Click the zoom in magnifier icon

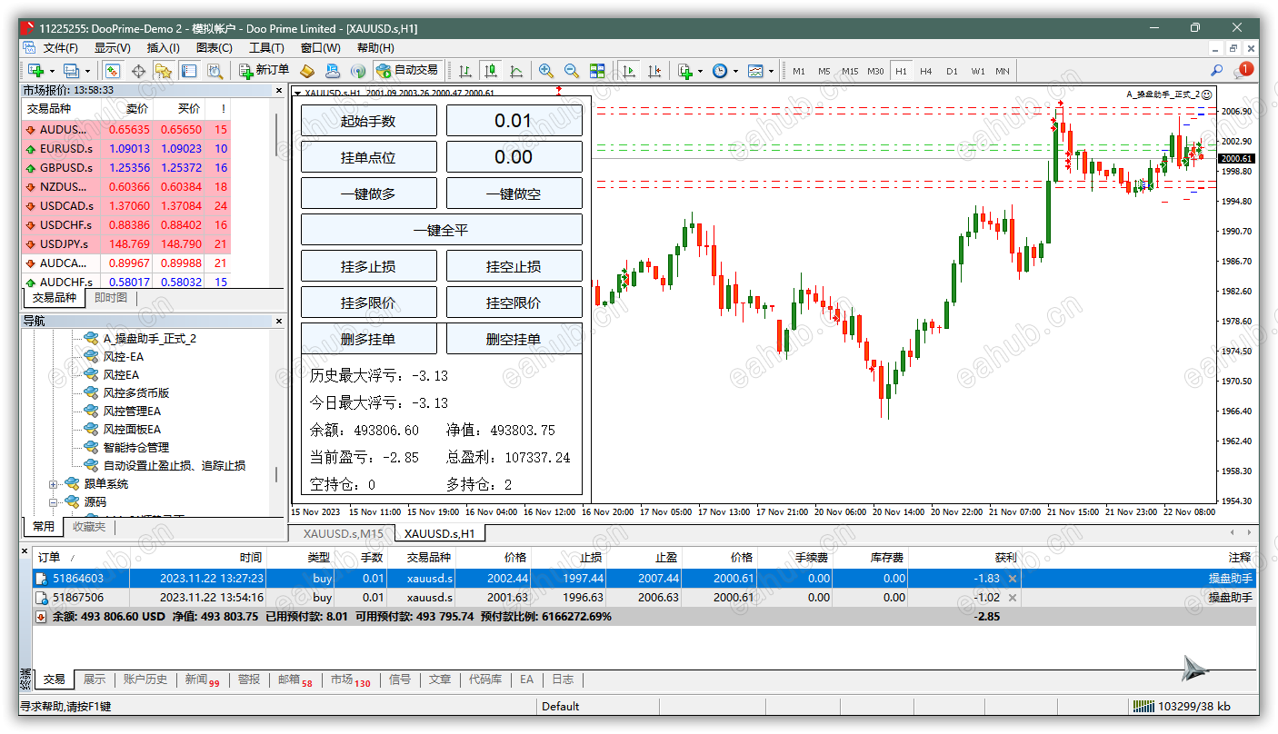coord(545,70)
